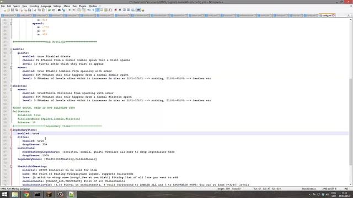Collapse zombie armor: fold marker on line 44

pyautogui.click(x=11, y=67)
